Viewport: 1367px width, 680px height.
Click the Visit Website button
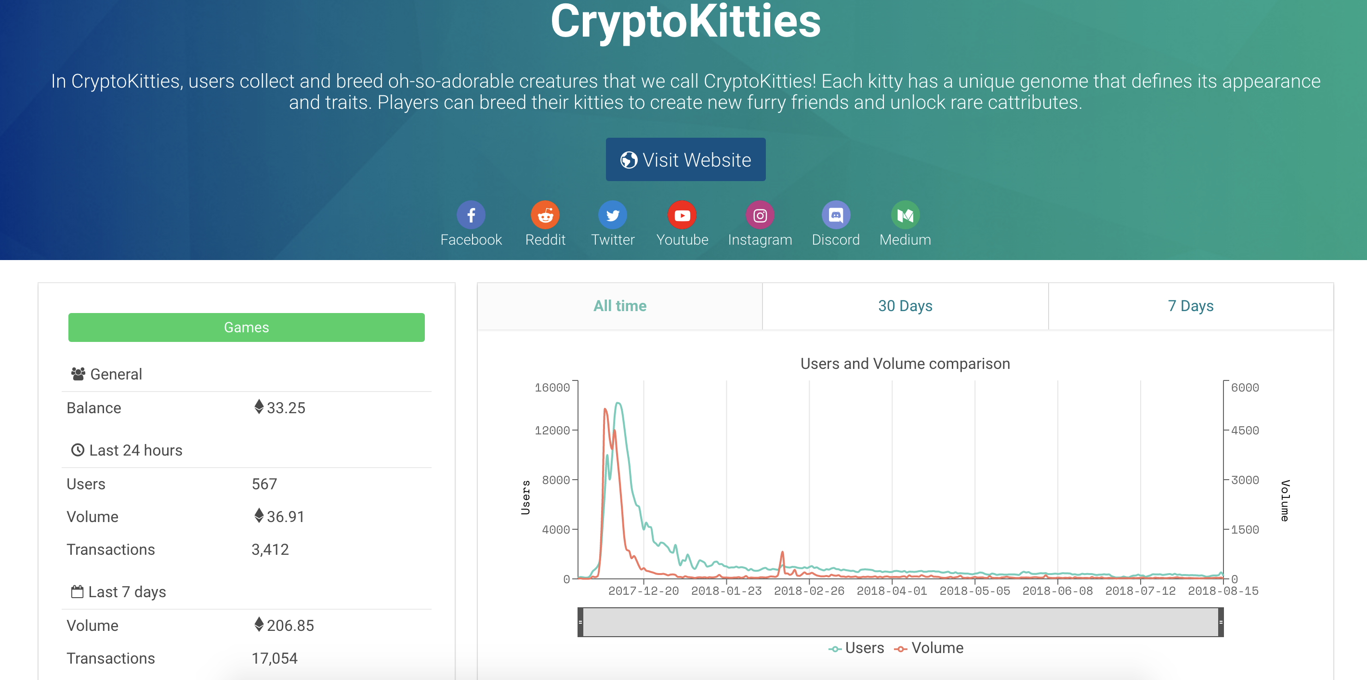[685, 159]
